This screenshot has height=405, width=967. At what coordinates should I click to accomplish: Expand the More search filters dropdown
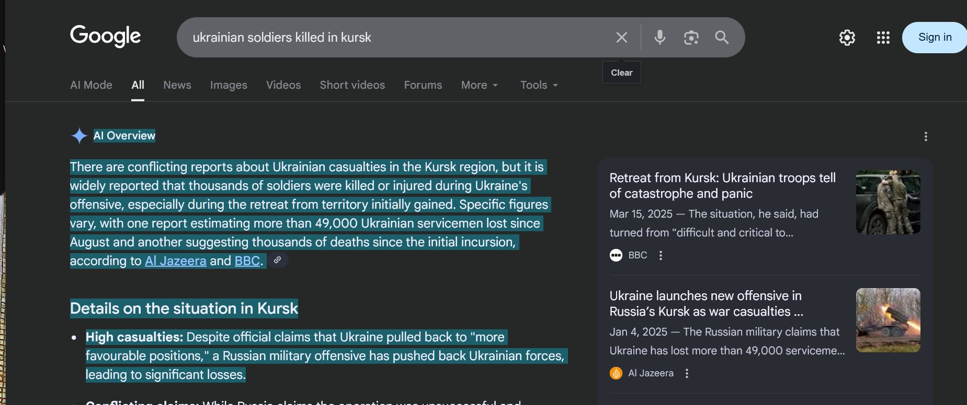tap(480, 85)
